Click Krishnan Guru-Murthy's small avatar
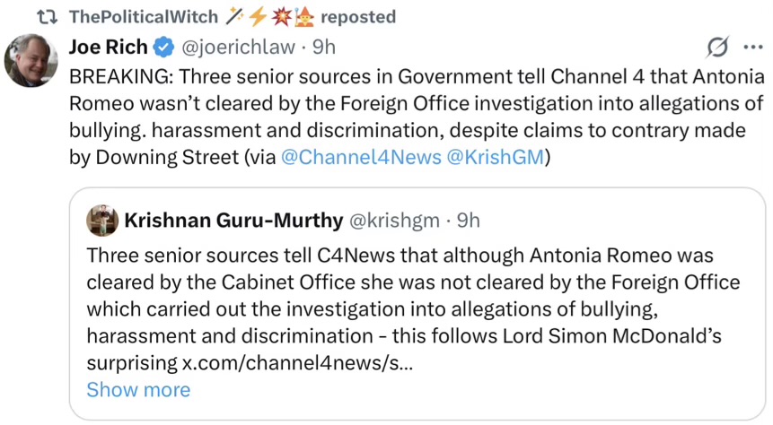773x425 pixels. pos(101,220)
